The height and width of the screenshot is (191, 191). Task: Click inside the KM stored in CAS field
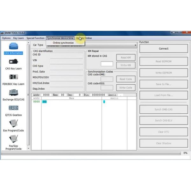point(107,64)
